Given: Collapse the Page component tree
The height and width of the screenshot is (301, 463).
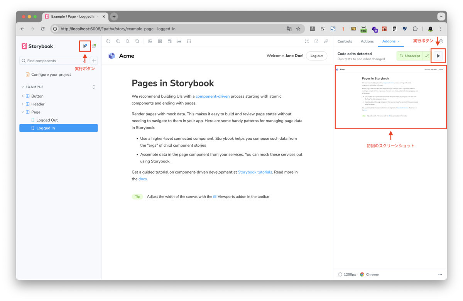Looking at the screenshot, I should (x=23, y=112).
